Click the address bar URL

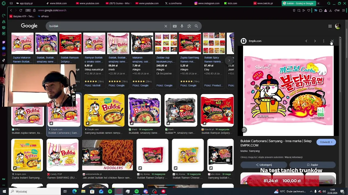[52, 10]
